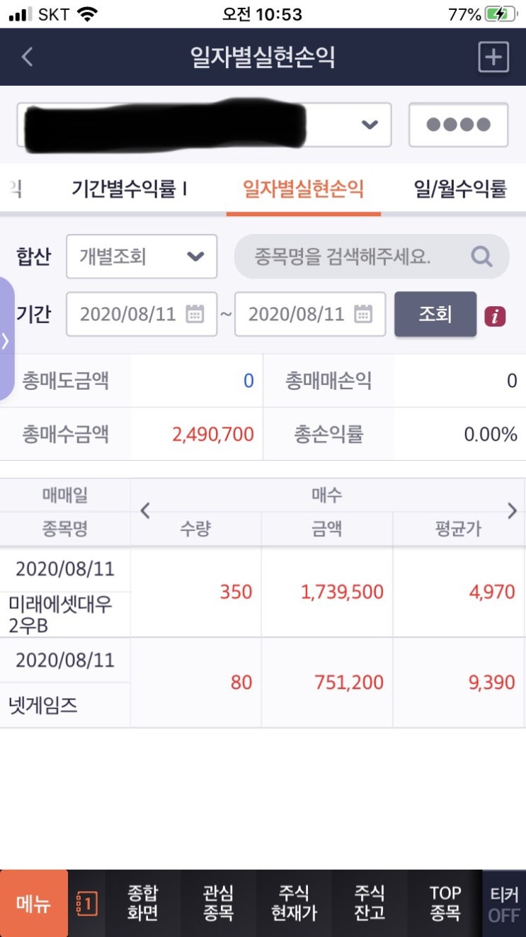Switch to the 기간별수익률 I tab
This screenshot has height=937, width=526.
129,189
